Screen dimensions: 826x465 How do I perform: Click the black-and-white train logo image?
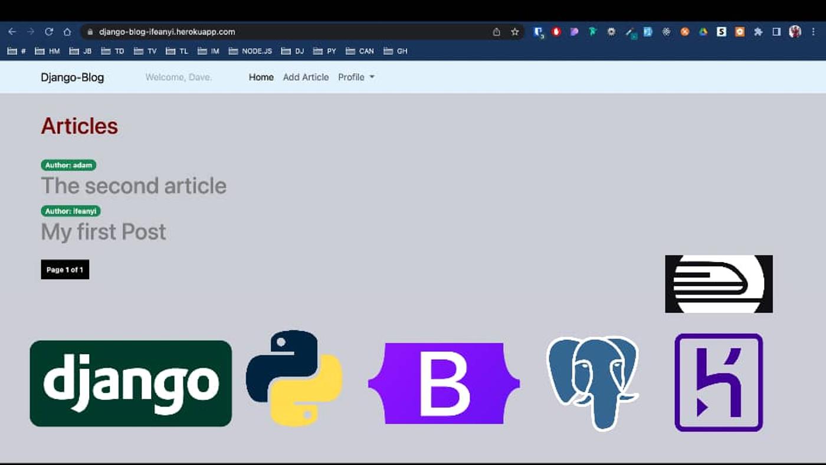click(719, 284)
